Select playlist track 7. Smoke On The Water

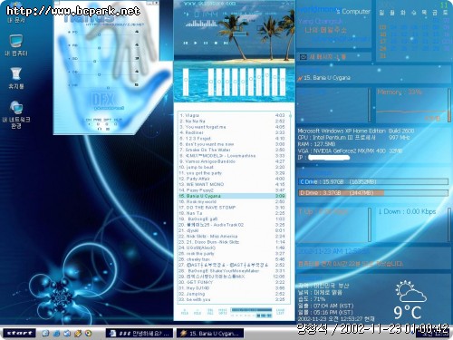tap(232, 150)
